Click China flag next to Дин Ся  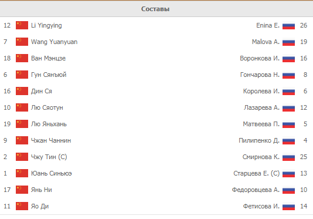(22, 91)
